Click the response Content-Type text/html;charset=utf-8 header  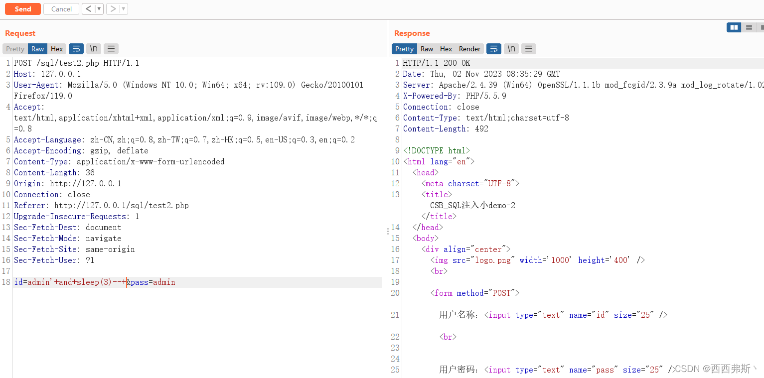coord(486,118)
